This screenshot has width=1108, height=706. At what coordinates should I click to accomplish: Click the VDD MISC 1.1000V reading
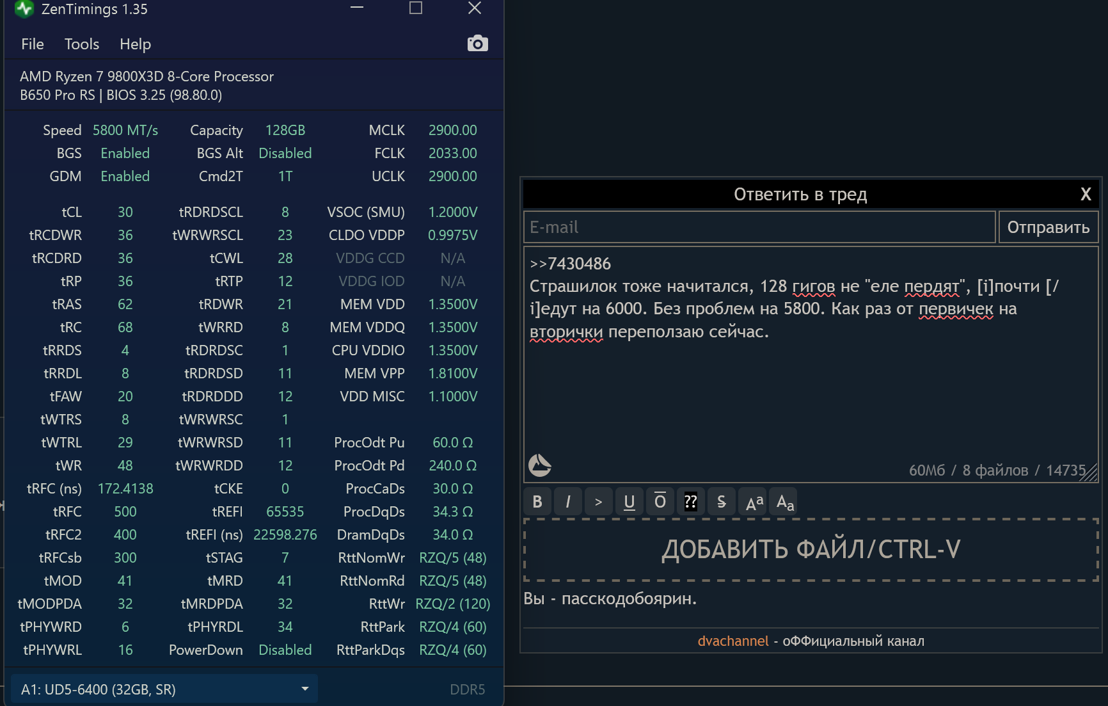tap(453, 396)
